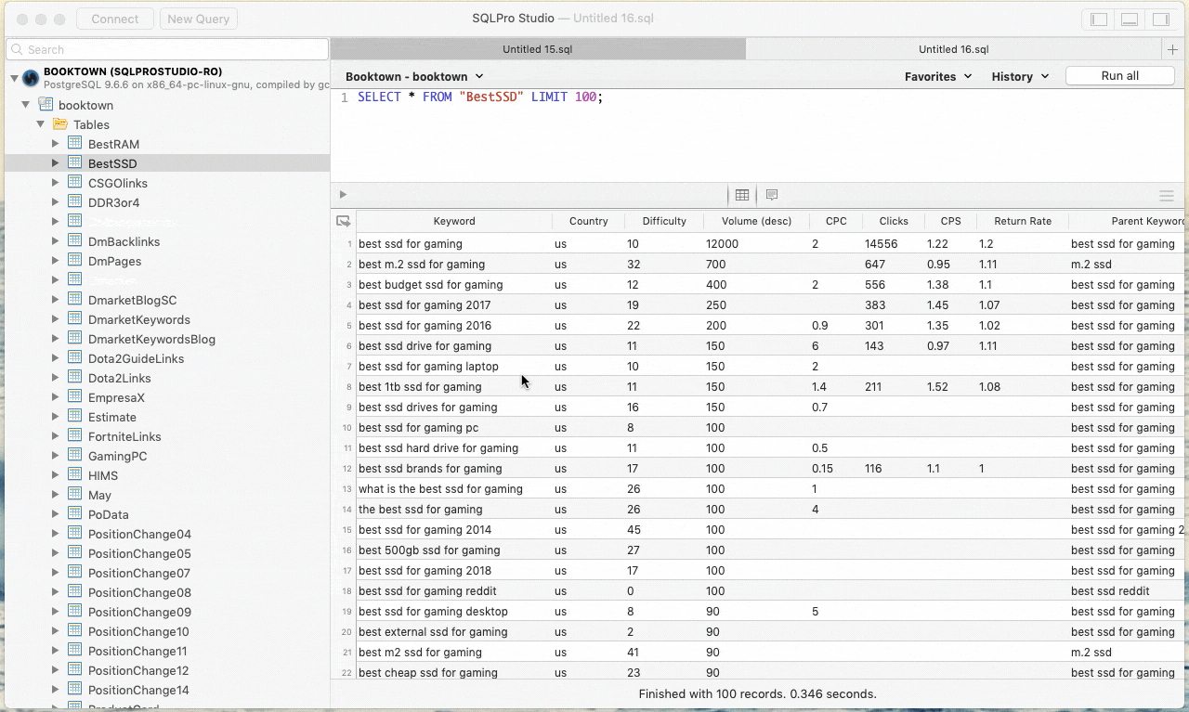Run the query with the play icon
Screen dimensions: 1189x712
coord(342,195)
